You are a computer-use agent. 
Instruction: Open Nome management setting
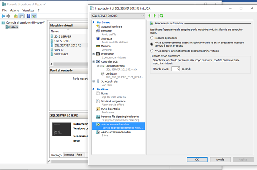pos(104,93)
